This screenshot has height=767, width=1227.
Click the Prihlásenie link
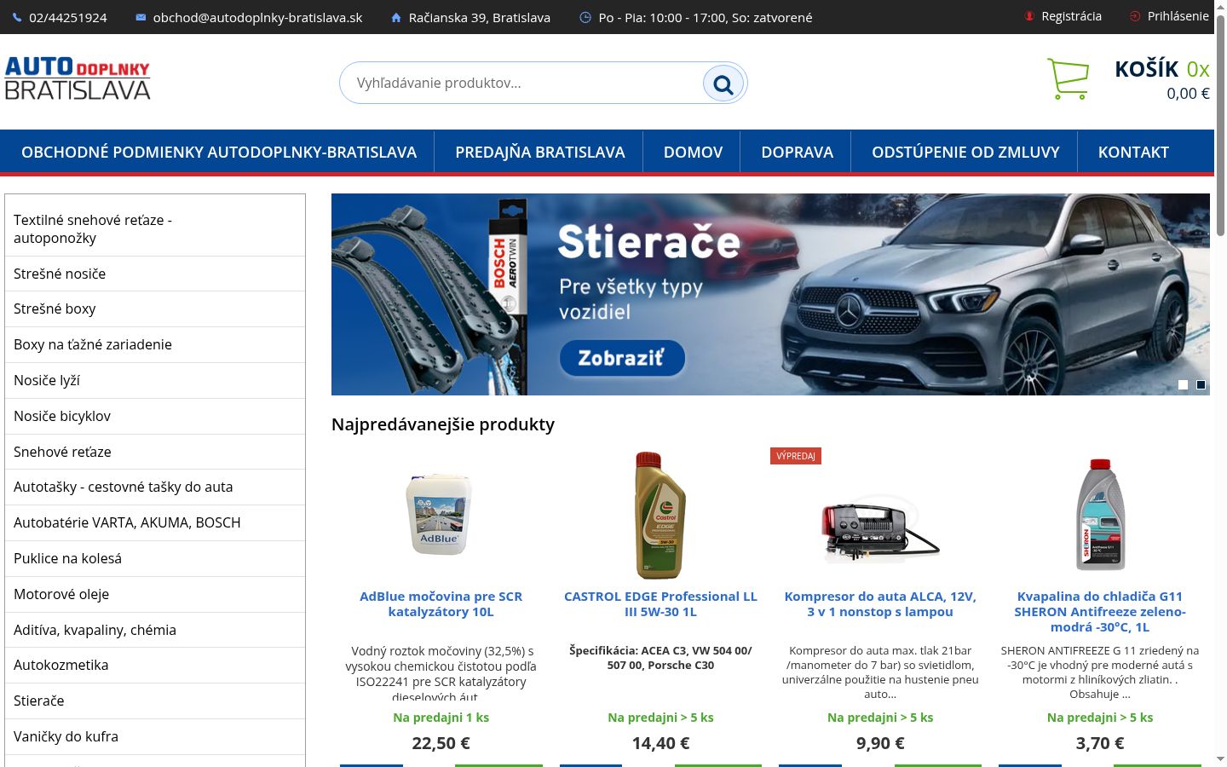coord(1178,16)
